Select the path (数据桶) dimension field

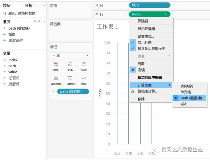click(x=19, y=28)
